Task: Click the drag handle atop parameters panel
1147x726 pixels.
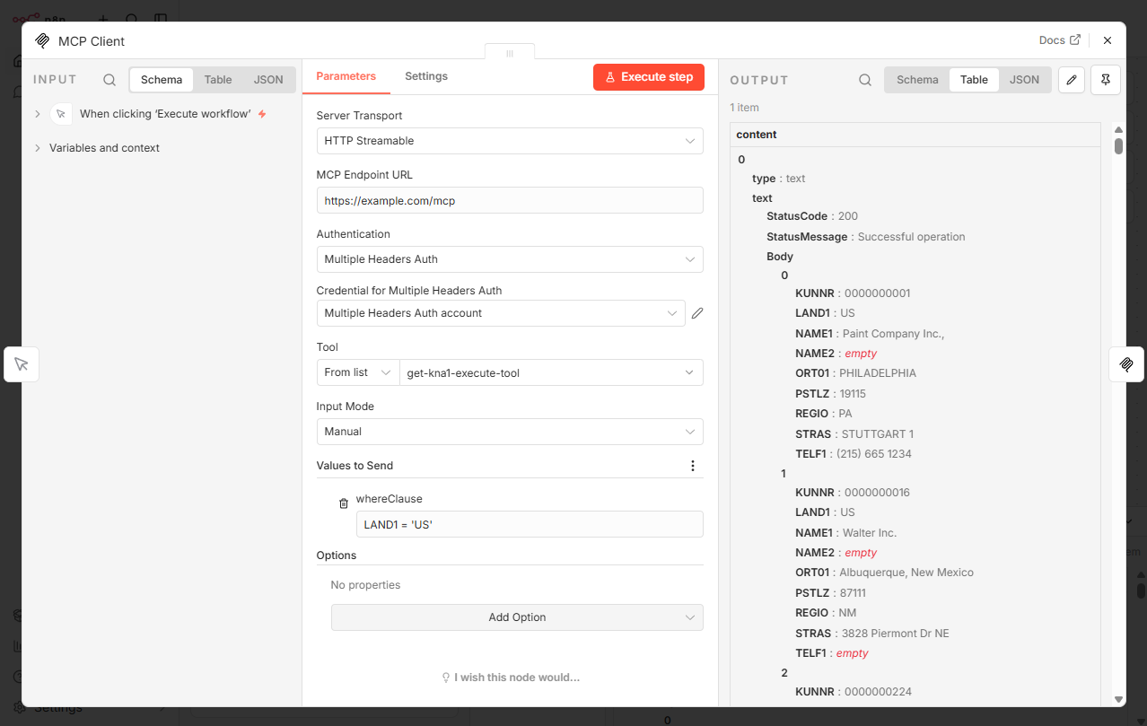Action: coord(510,53)
